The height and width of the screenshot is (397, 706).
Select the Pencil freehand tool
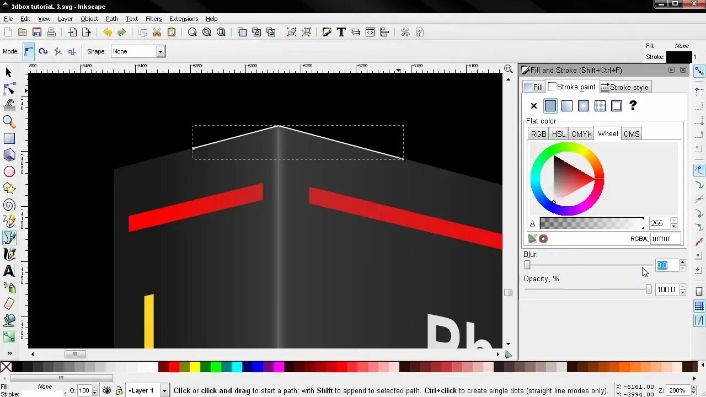[9, 221]
